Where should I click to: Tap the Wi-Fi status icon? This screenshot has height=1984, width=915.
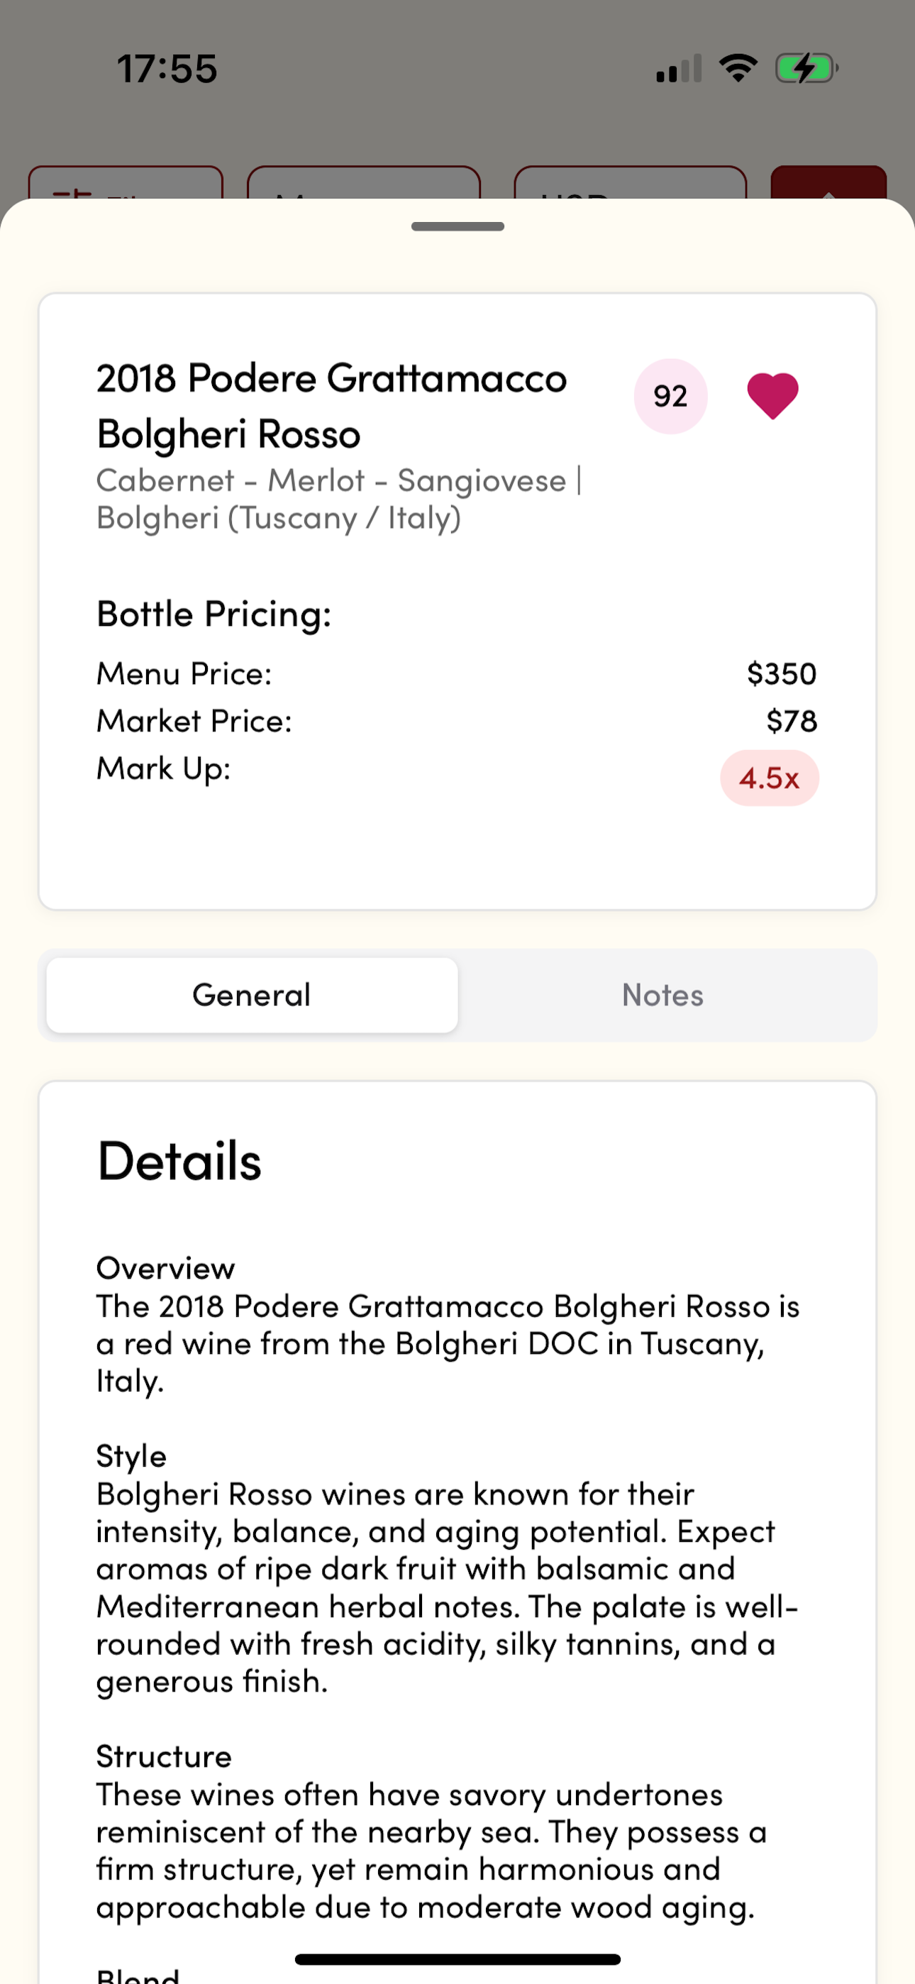coord(738,69)
